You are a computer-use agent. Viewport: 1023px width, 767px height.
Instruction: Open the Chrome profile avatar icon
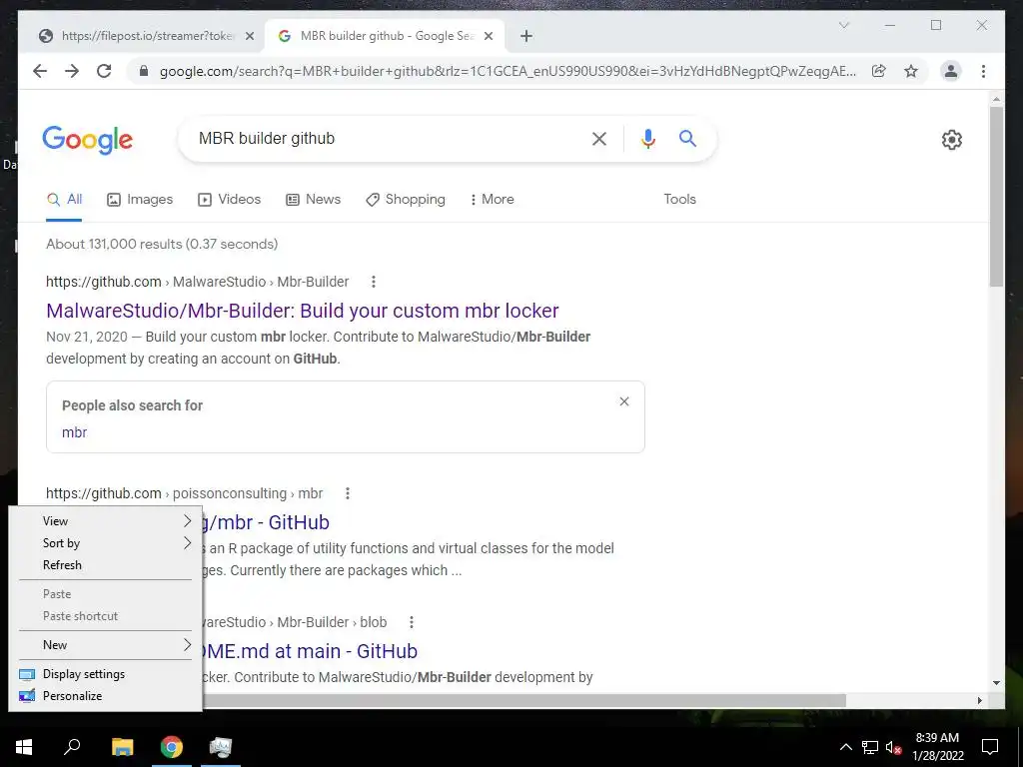[951, 71]
